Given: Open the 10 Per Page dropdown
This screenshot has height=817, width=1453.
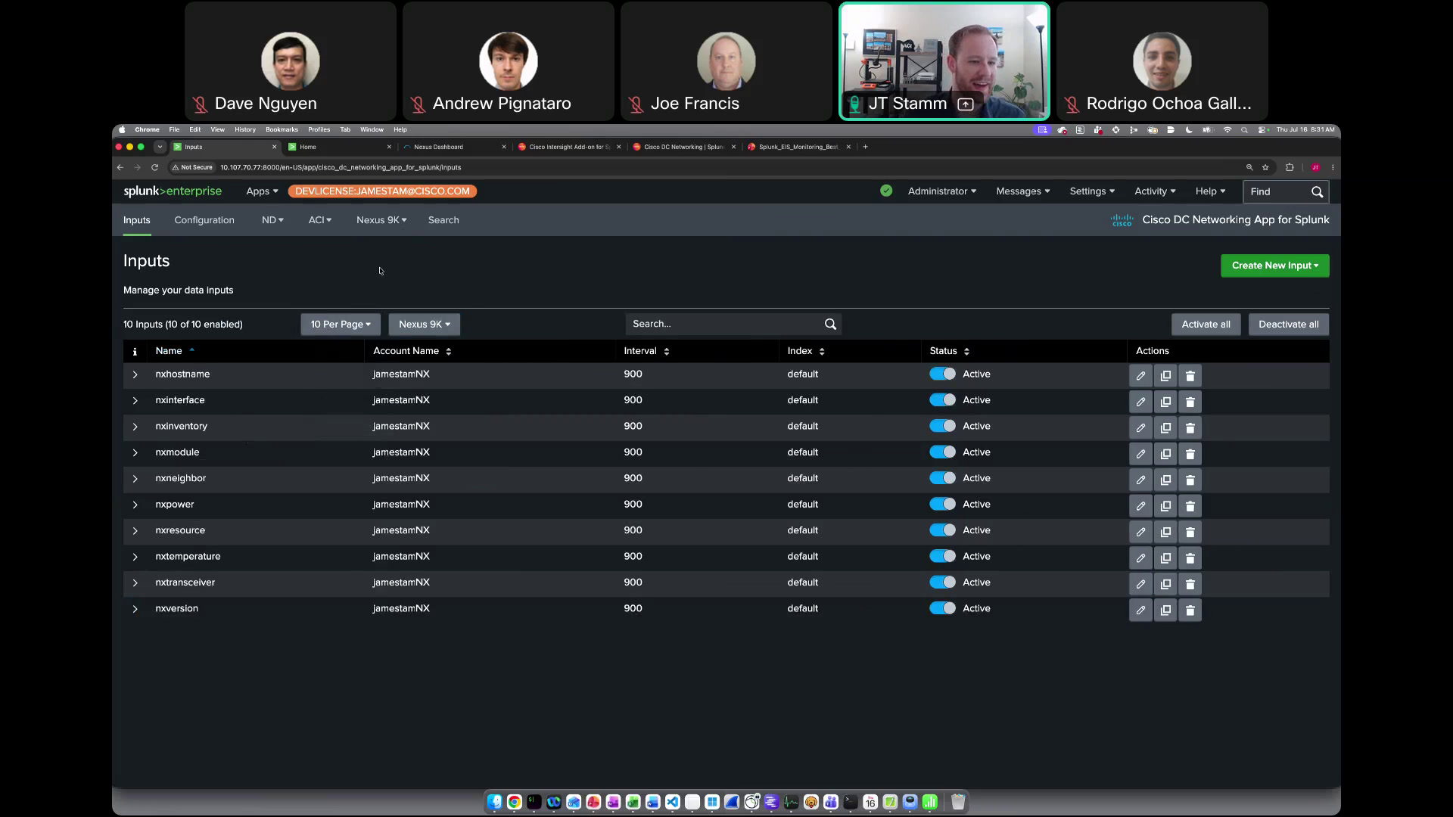Looking at the screenshot, I should (341, 325).
